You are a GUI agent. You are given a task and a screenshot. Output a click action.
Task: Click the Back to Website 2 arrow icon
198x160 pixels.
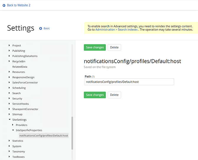click(x=4, y=5)
